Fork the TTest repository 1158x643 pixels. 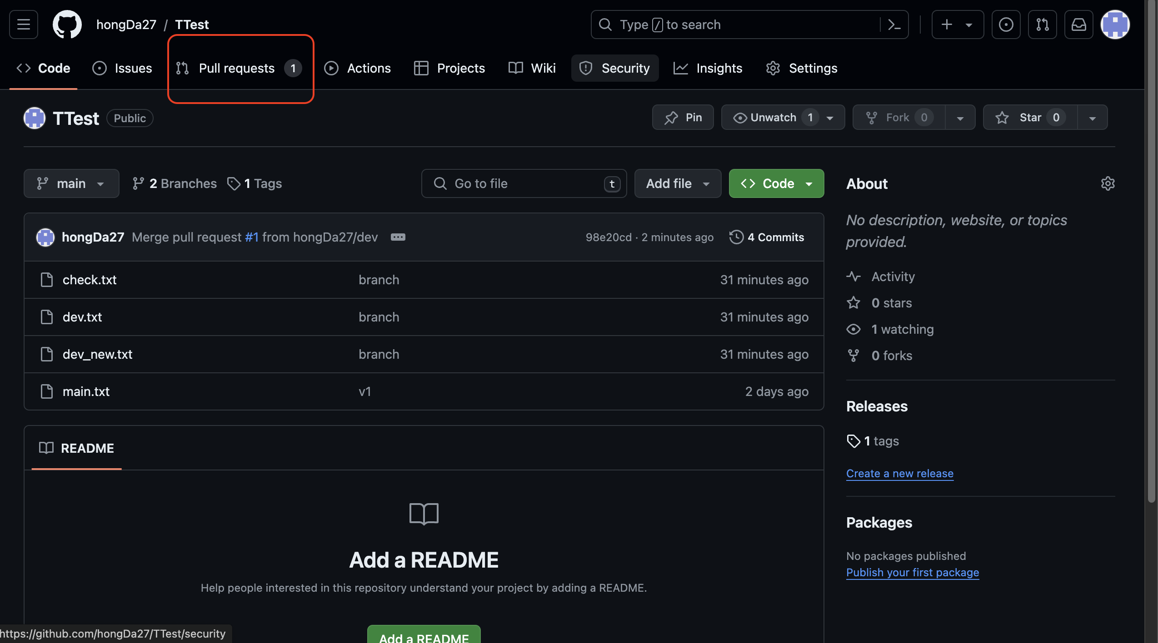point(898,118)
